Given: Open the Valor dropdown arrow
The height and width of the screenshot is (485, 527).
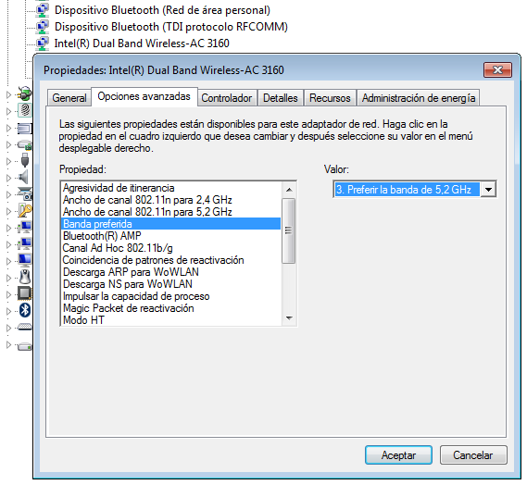Looking at the screenshot, I should click(x=488, y=190).
